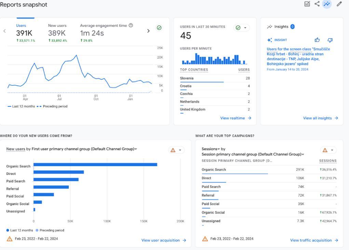Go to previous metrics with left chevron
The width and height of the screenshot is (349, 250).
click(x=5, y=31)
